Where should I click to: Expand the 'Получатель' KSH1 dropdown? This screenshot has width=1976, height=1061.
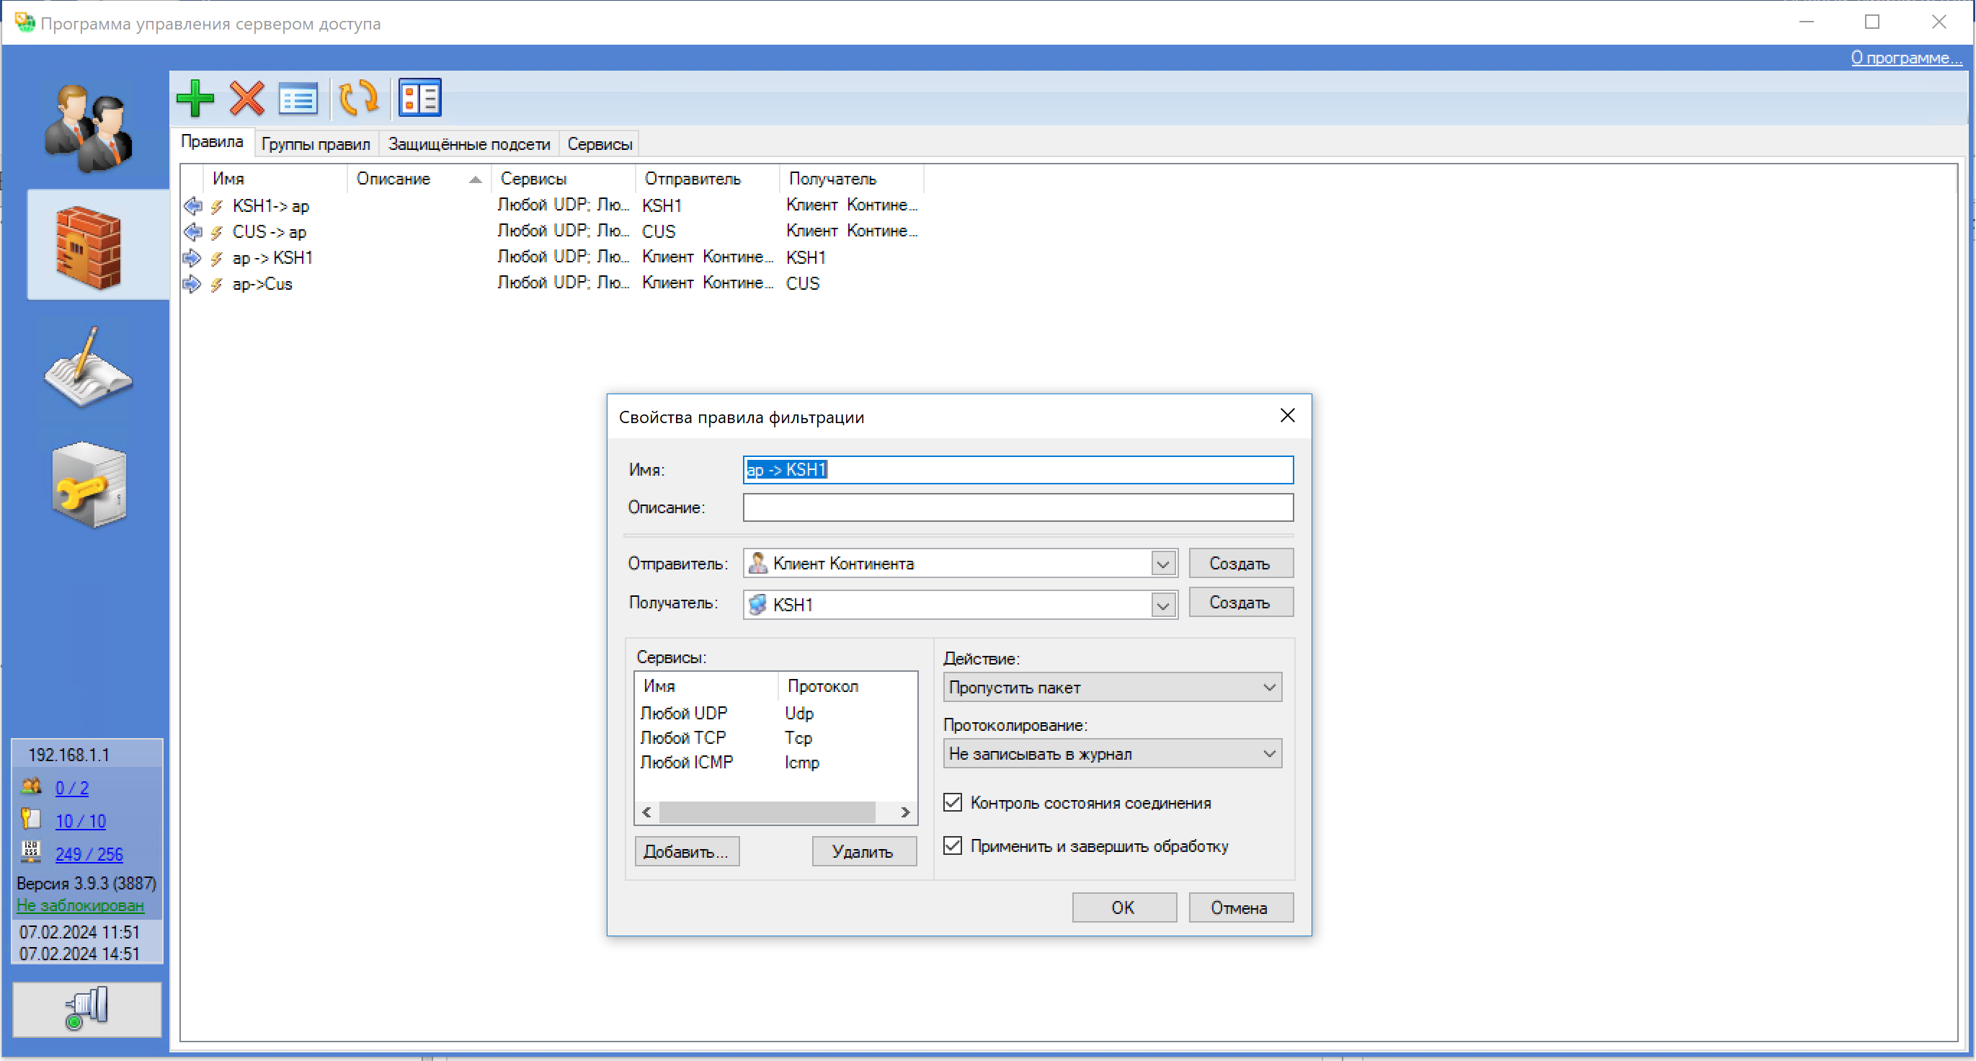pos(1163,605)
